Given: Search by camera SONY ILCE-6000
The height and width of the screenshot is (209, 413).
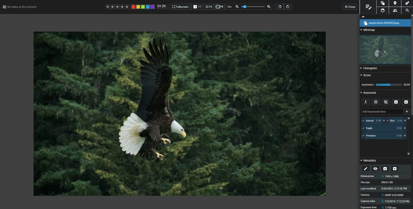Looking at the screenshot, I should tap(383, 195).
